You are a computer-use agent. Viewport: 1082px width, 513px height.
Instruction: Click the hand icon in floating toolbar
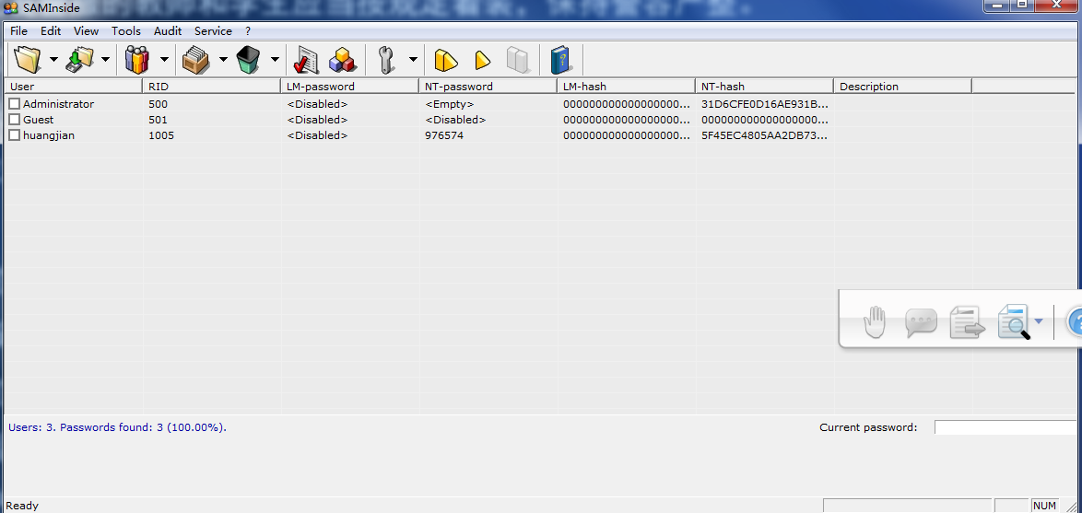click(x=875, y=322)
